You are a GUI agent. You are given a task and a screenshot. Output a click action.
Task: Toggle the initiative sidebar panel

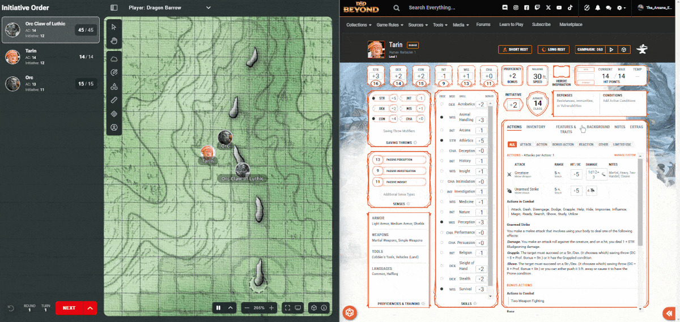[x=114, y=8]
